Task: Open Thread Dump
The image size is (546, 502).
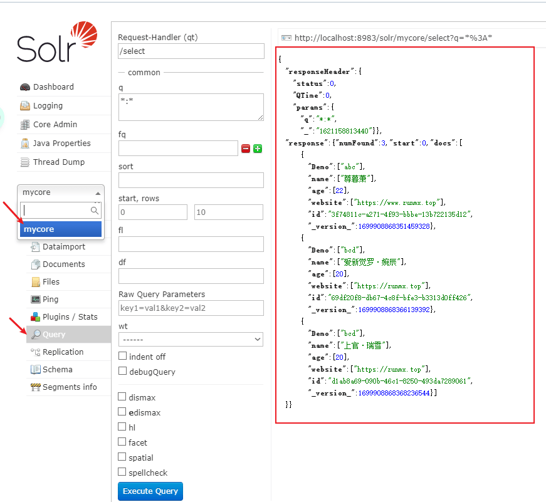Action: pyautogui.click(x=59, y=162)
